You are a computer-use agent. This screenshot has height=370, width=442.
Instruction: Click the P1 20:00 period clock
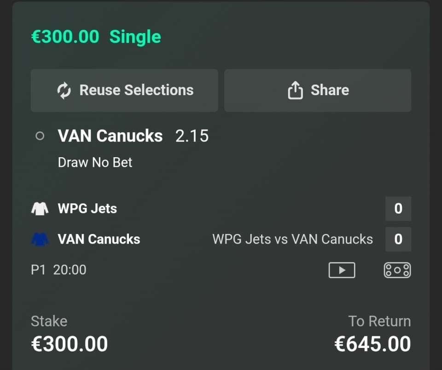pyautogui.click(x=58, y=270)
